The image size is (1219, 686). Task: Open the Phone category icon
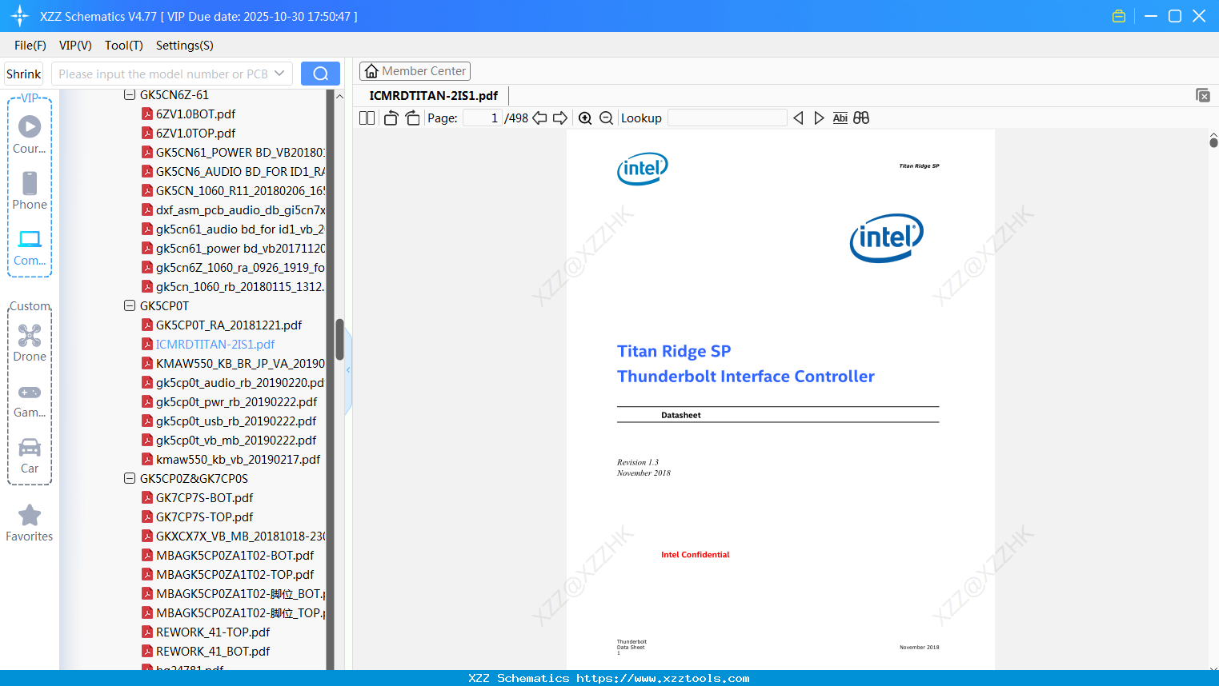point(30,183)
